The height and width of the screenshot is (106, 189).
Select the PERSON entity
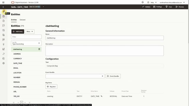pyautogui.click(x=26, y=82)
